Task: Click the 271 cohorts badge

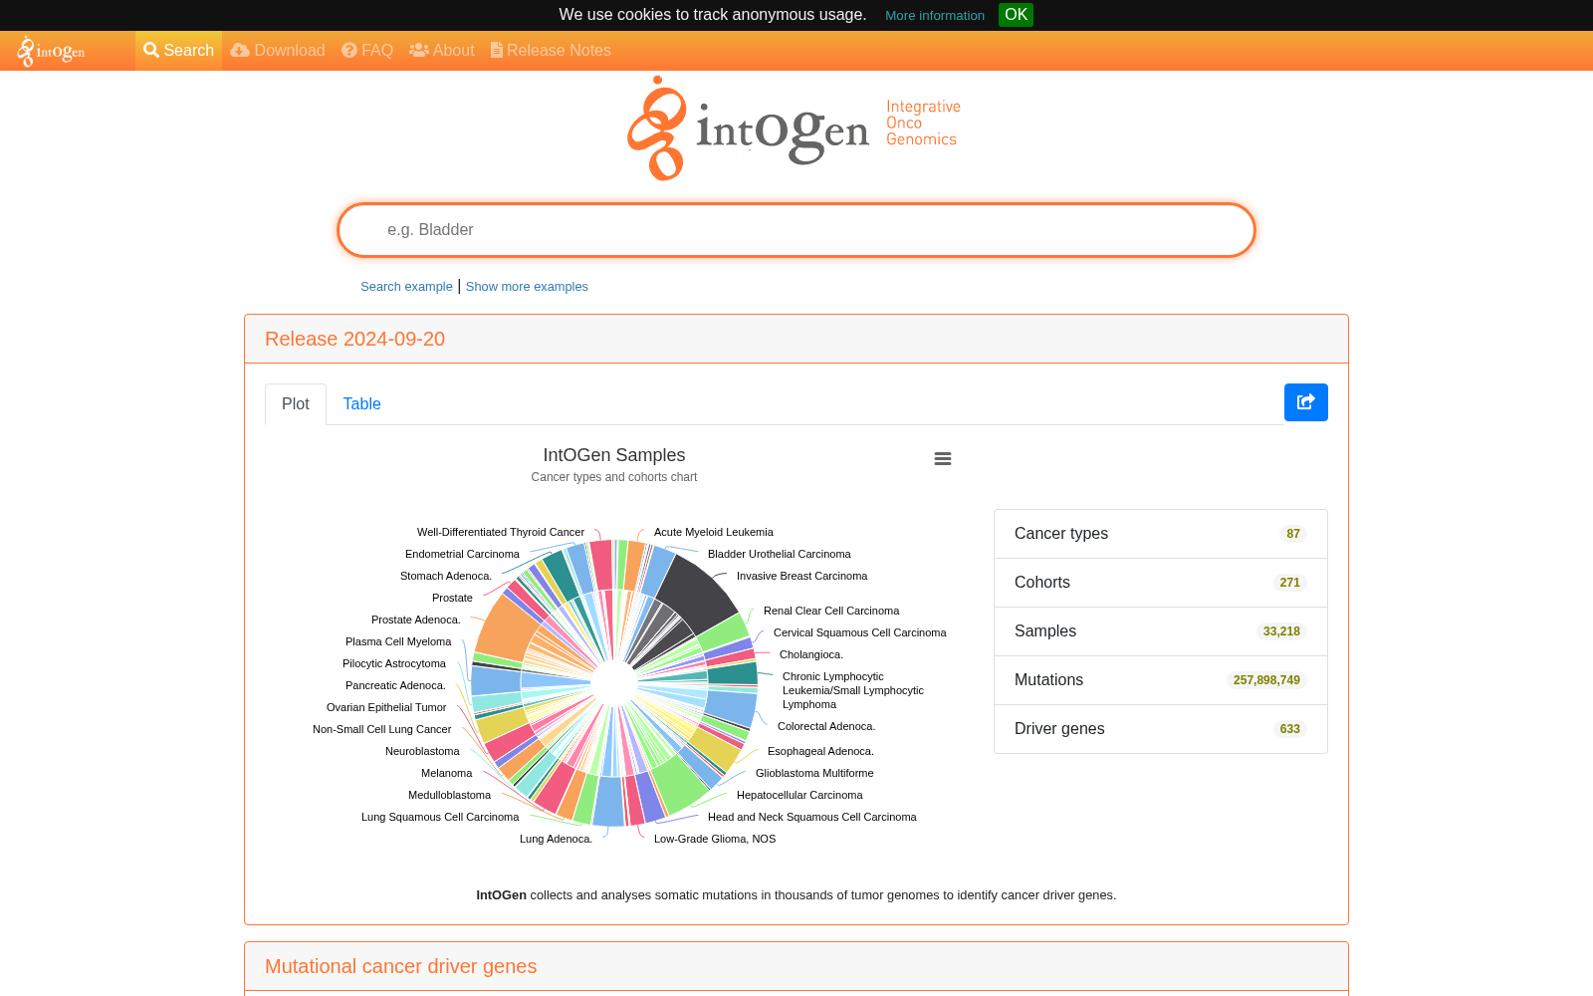Action: click(x=1290, y=583)
